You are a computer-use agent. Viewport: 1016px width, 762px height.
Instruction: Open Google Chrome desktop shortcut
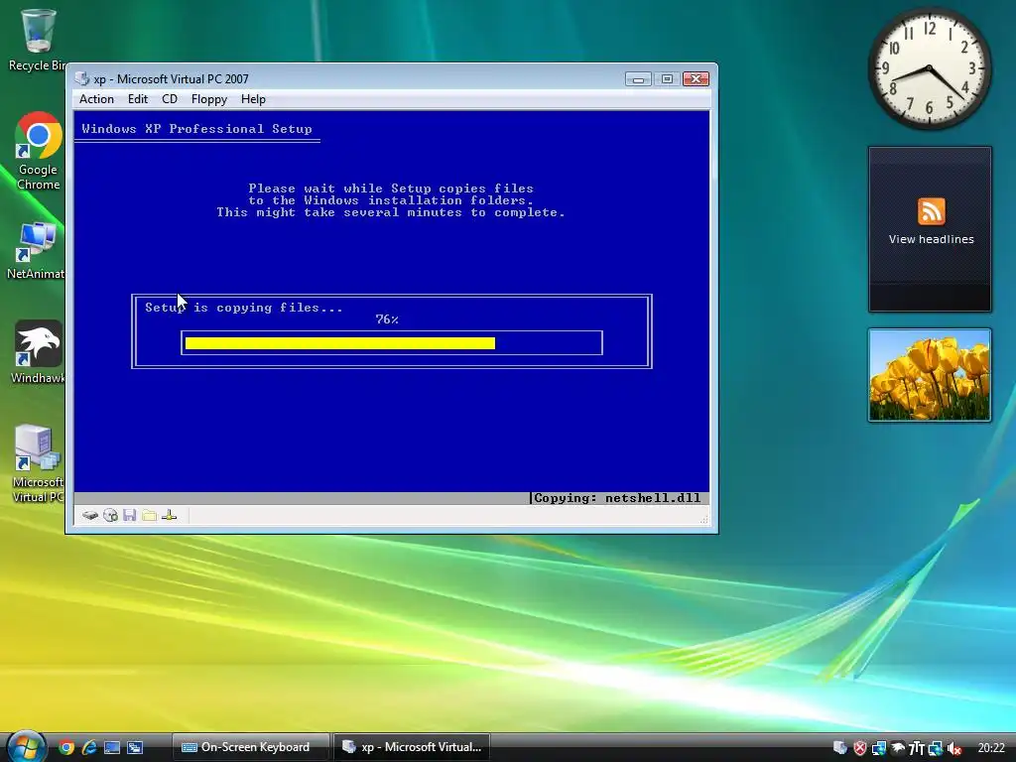[39, 152]
